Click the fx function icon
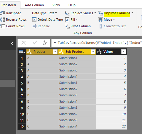Screen dimensions: 142x134 44,43
